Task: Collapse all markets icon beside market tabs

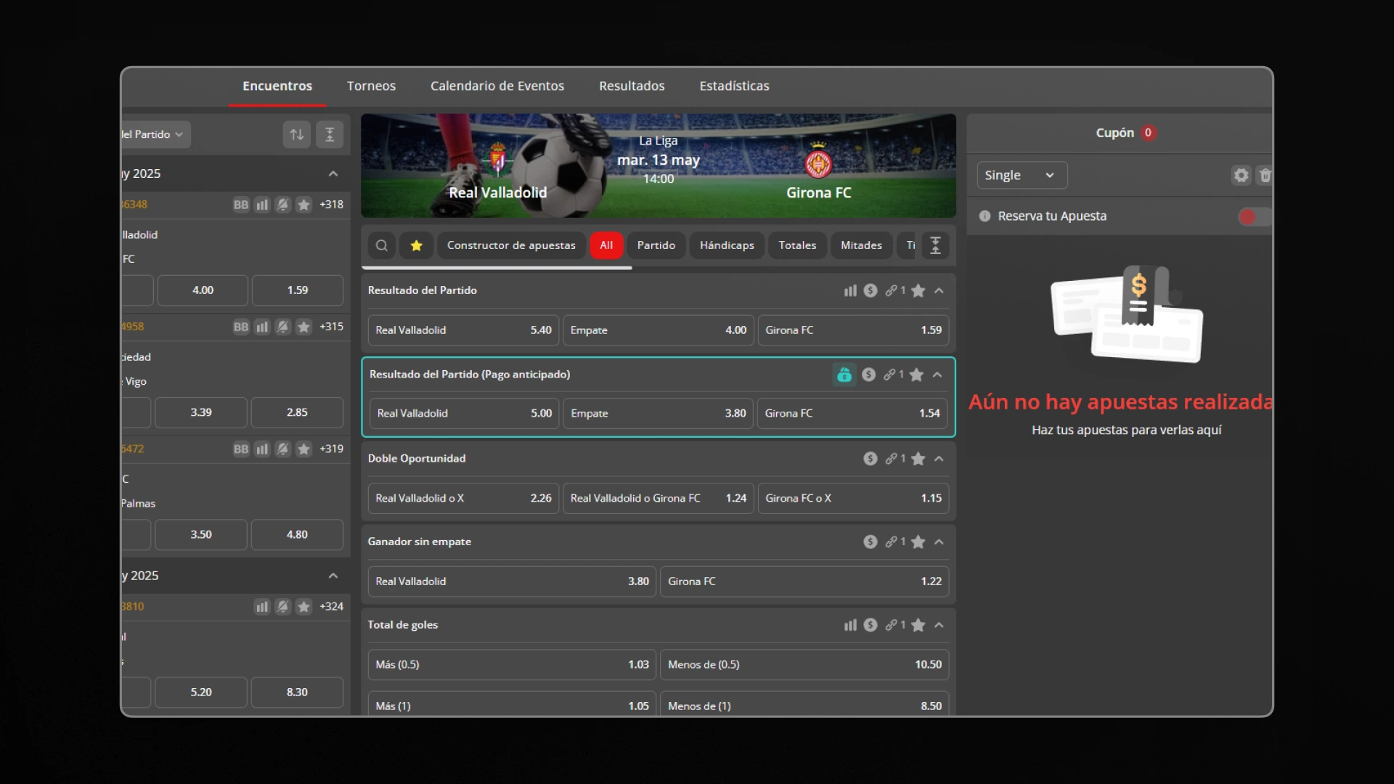Action: pyautogui.click(x=936, y=245)
